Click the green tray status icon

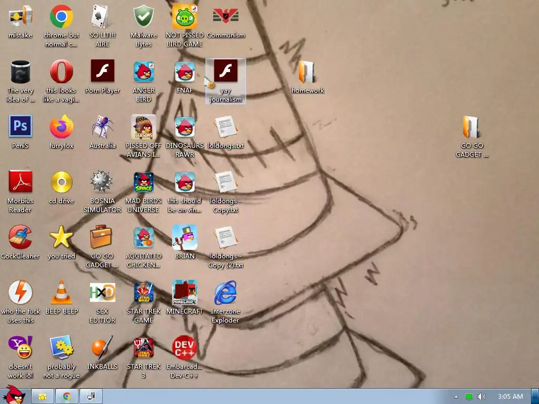point(468,397)
